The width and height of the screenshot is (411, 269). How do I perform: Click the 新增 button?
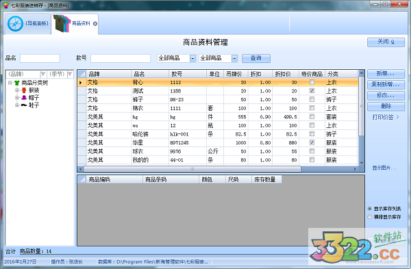(386, 74)
